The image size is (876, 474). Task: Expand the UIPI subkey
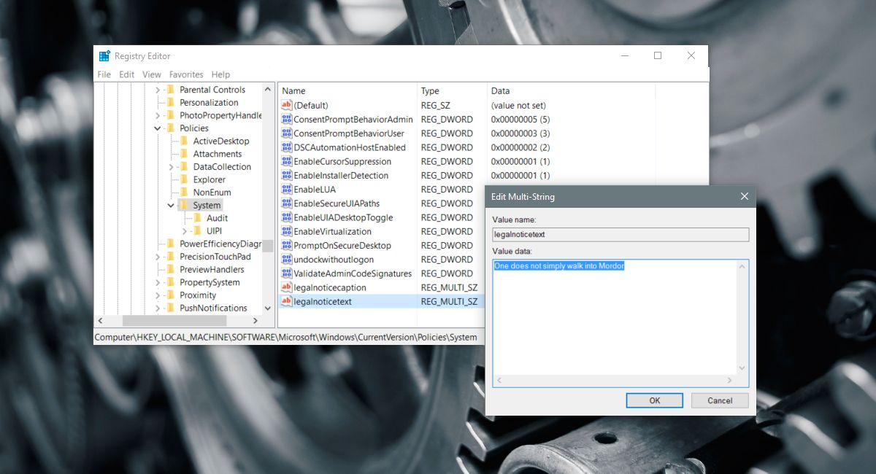click(x=184, y=231)
